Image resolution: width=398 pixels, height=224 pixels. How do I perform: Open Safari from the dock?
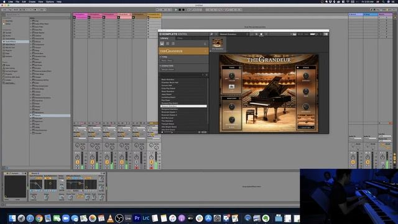click(x=30, y=218)
